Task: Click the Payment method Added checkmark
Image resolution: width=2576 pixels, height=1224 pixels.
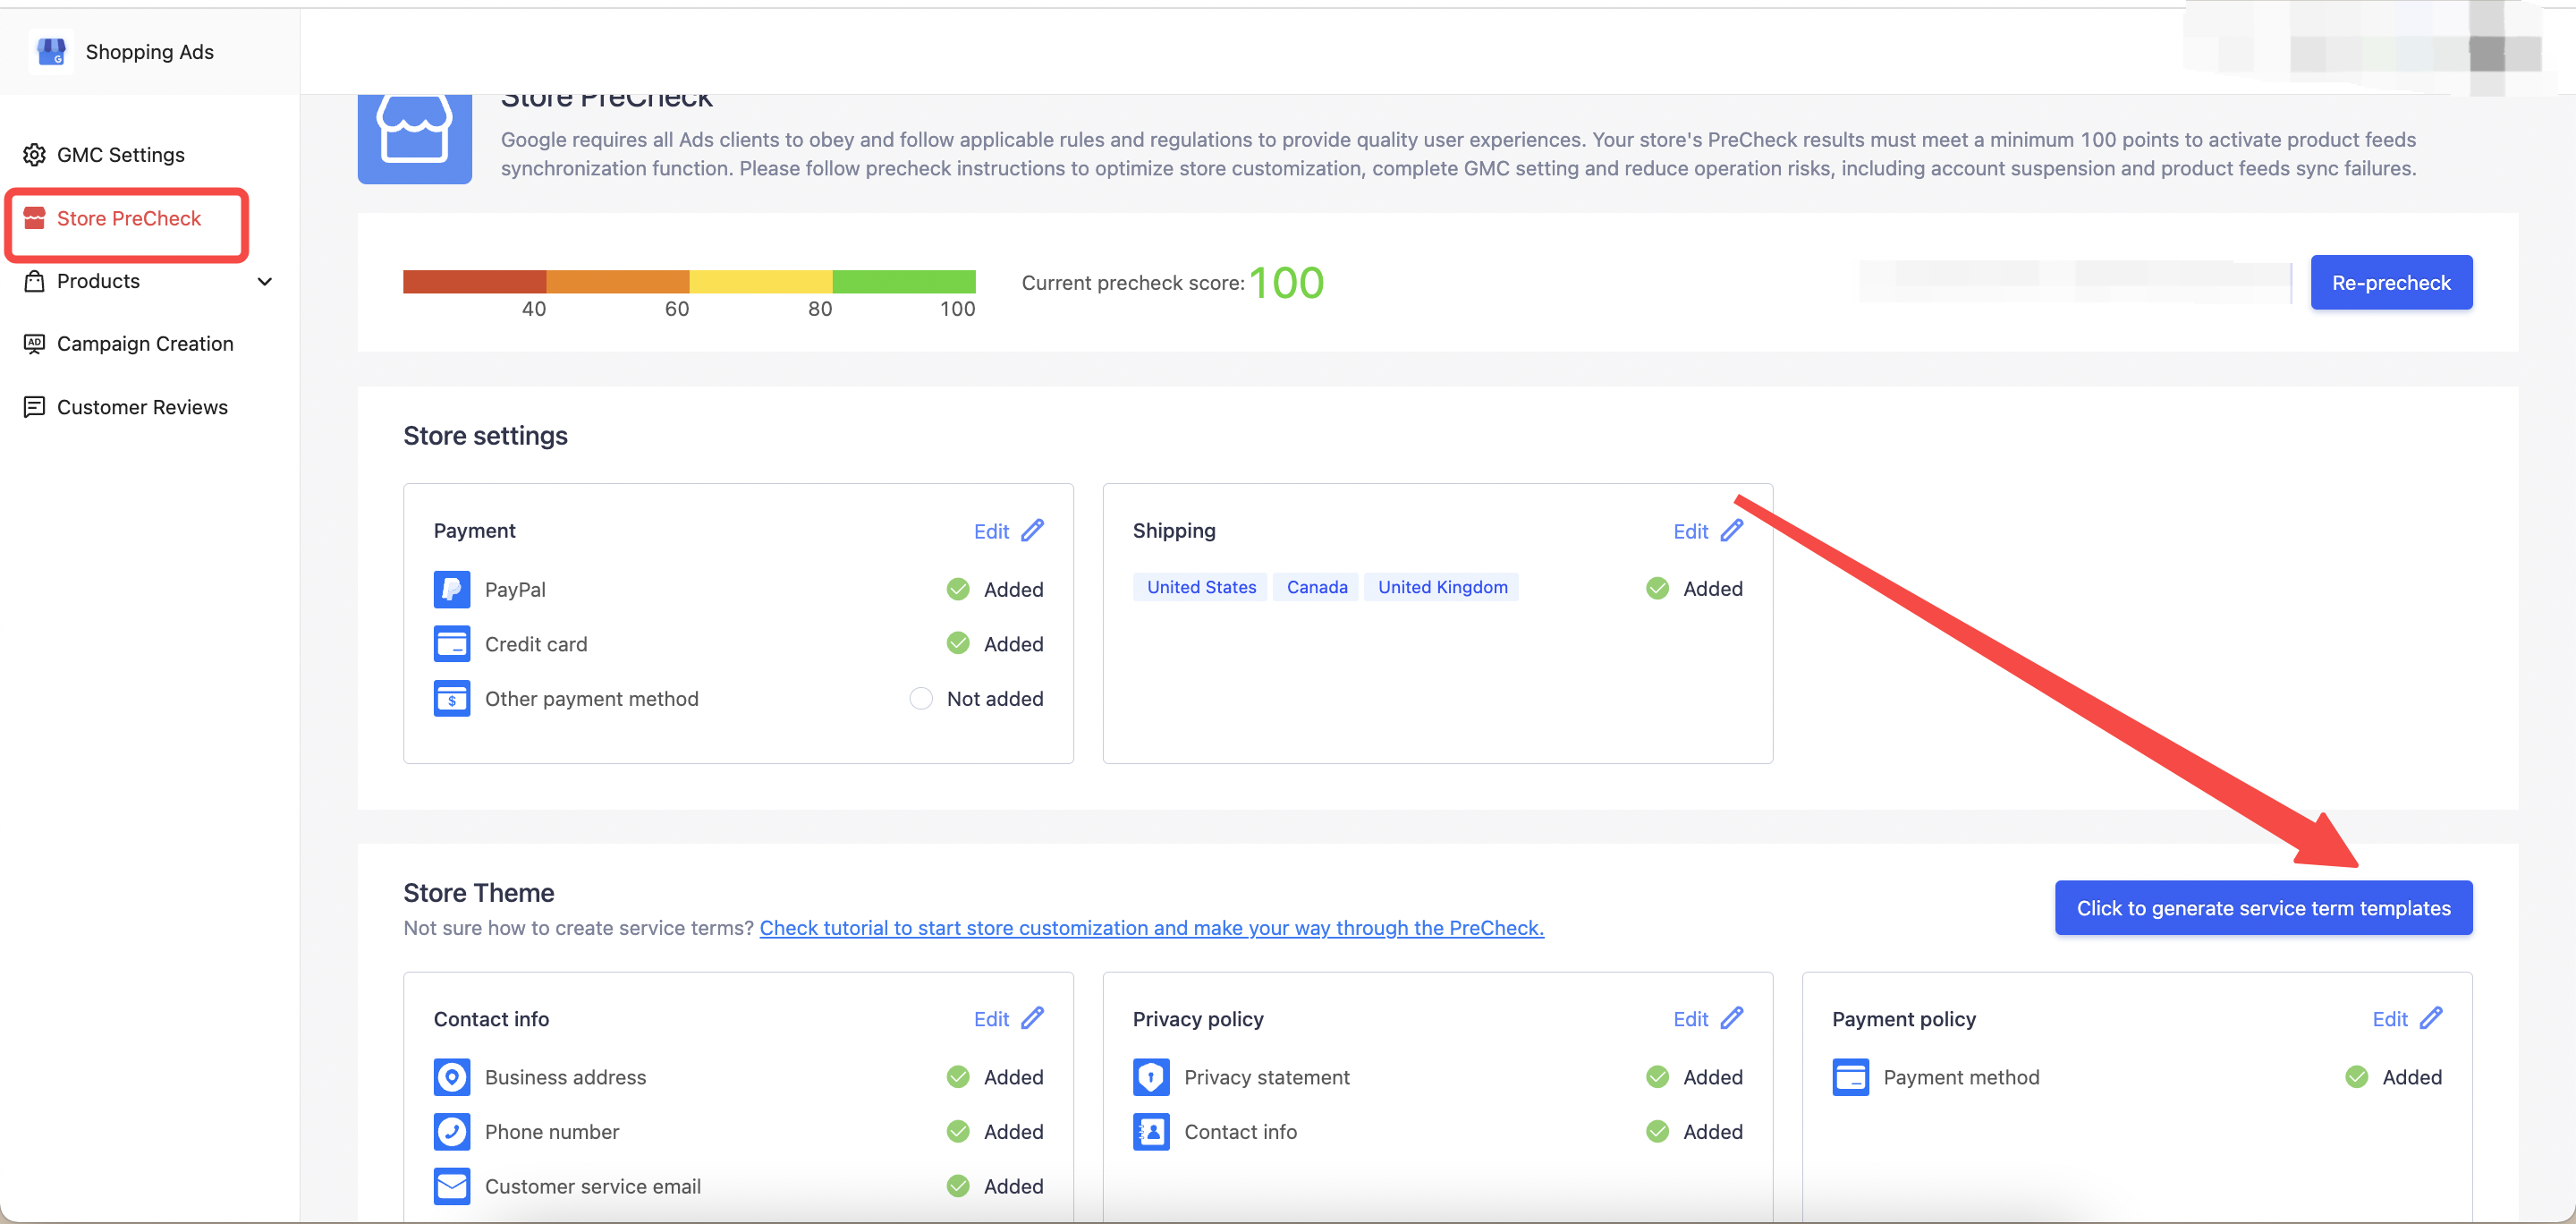Action: tap(2356, 1077)
